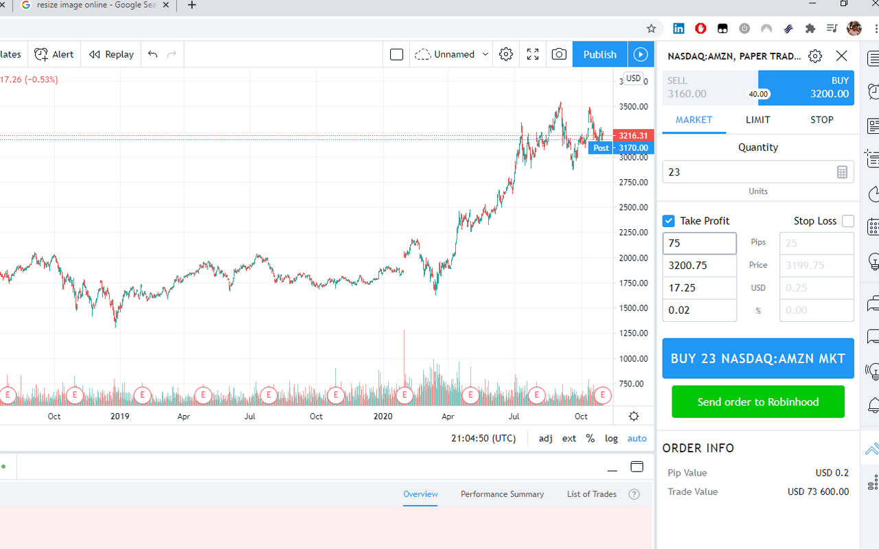Screen dimensions: 879x549
Task: Undo the last chart action
Action: click(152, 54)
